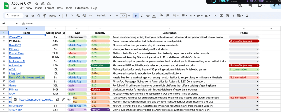281x112 pixels.
Task: Open the Sibyl Search link
Action: click(16, 106)
